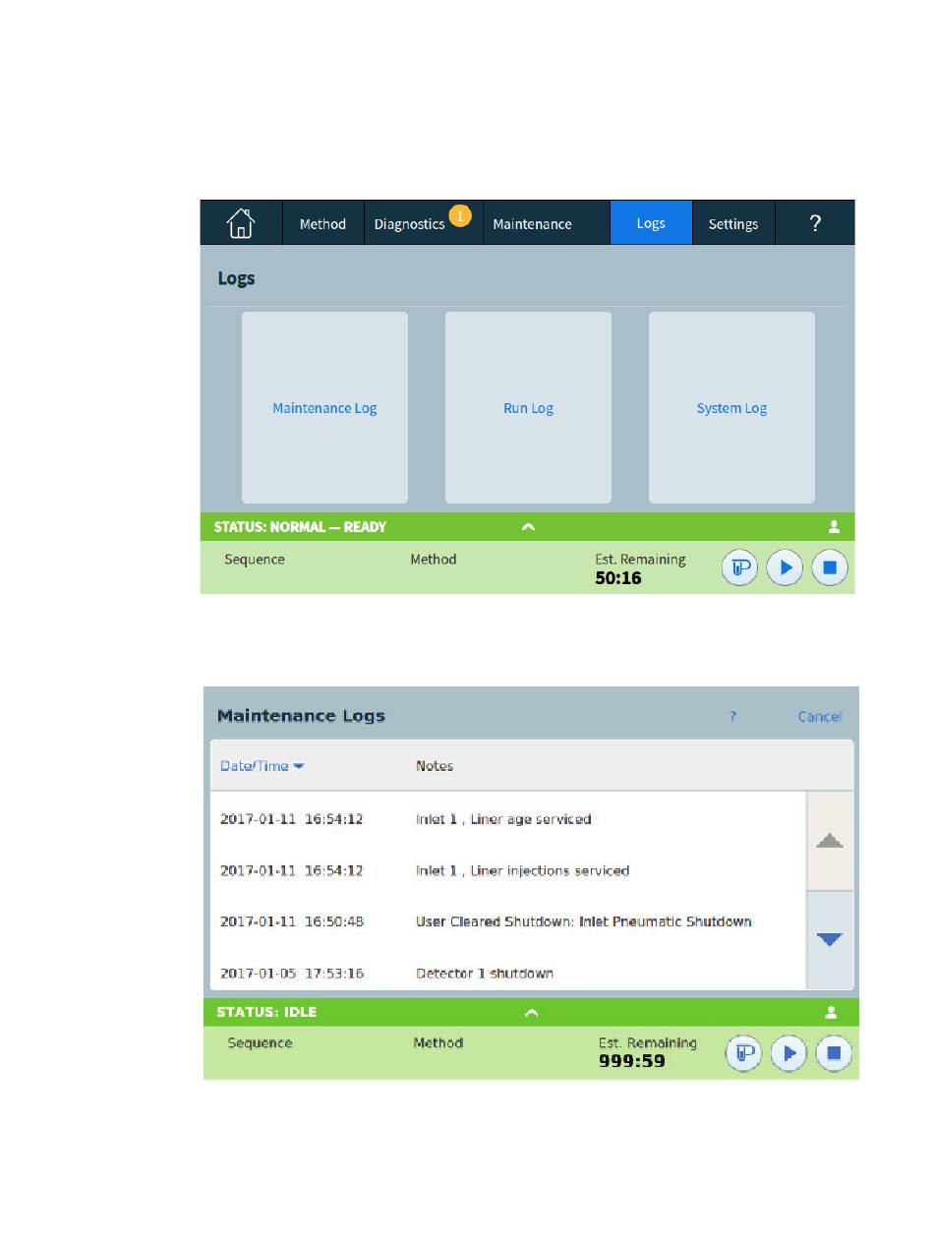
Task: Stop run with stop button beside 50:16
Action: click(x=830, y=568)
